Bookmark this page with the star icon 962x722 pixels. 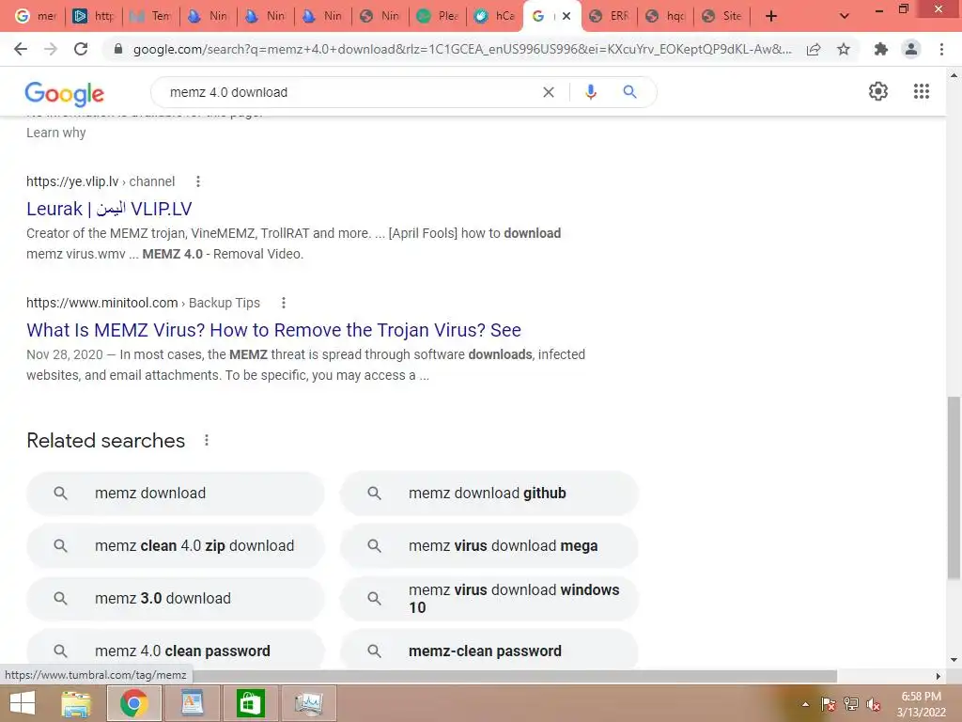pos(844,49)
